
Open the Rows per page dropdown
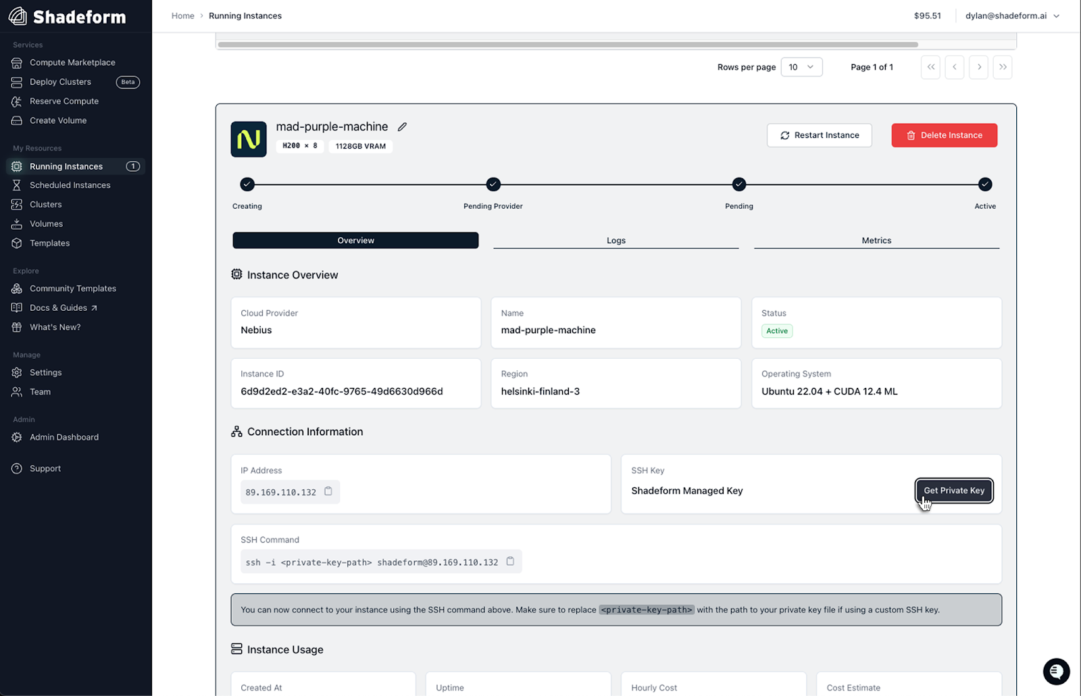tap(801, 67)
